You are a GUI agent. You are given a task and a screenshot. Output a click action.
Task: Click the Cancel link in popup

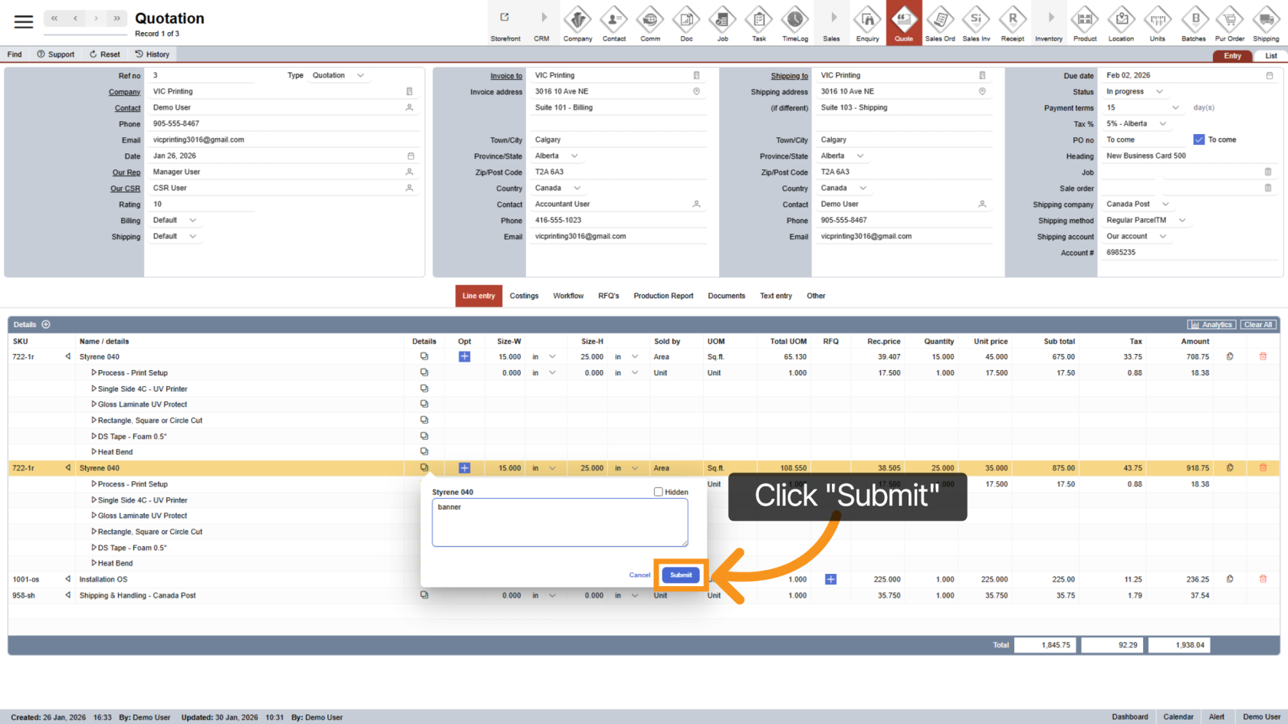pos(639,575)
